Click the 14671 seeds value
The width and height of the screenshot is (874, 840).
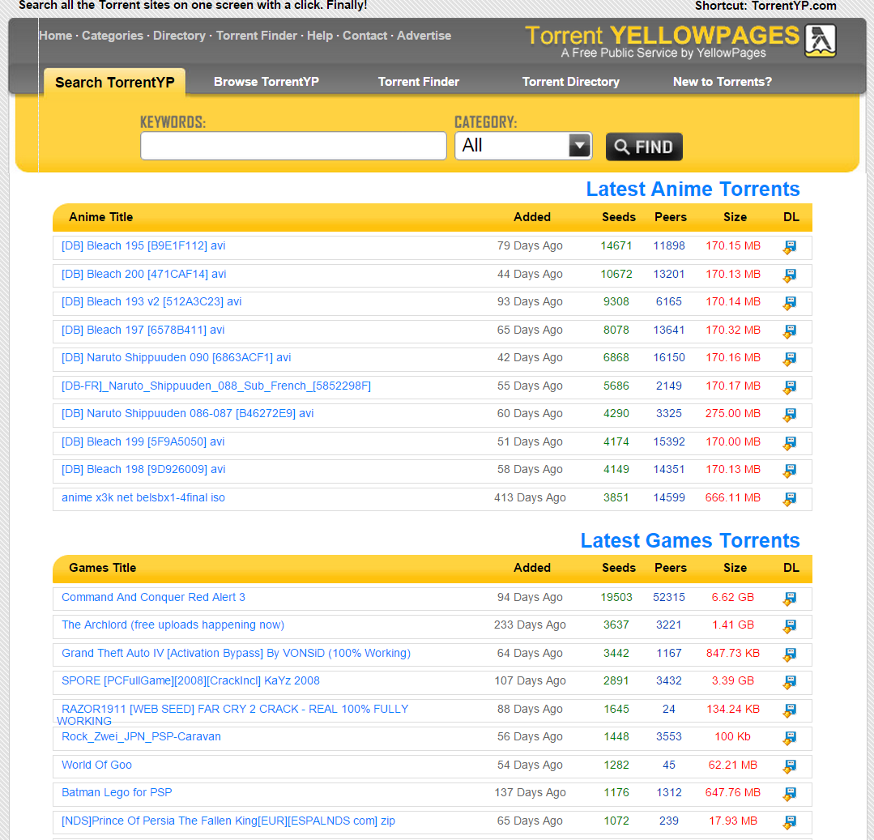tap(616, 245)
